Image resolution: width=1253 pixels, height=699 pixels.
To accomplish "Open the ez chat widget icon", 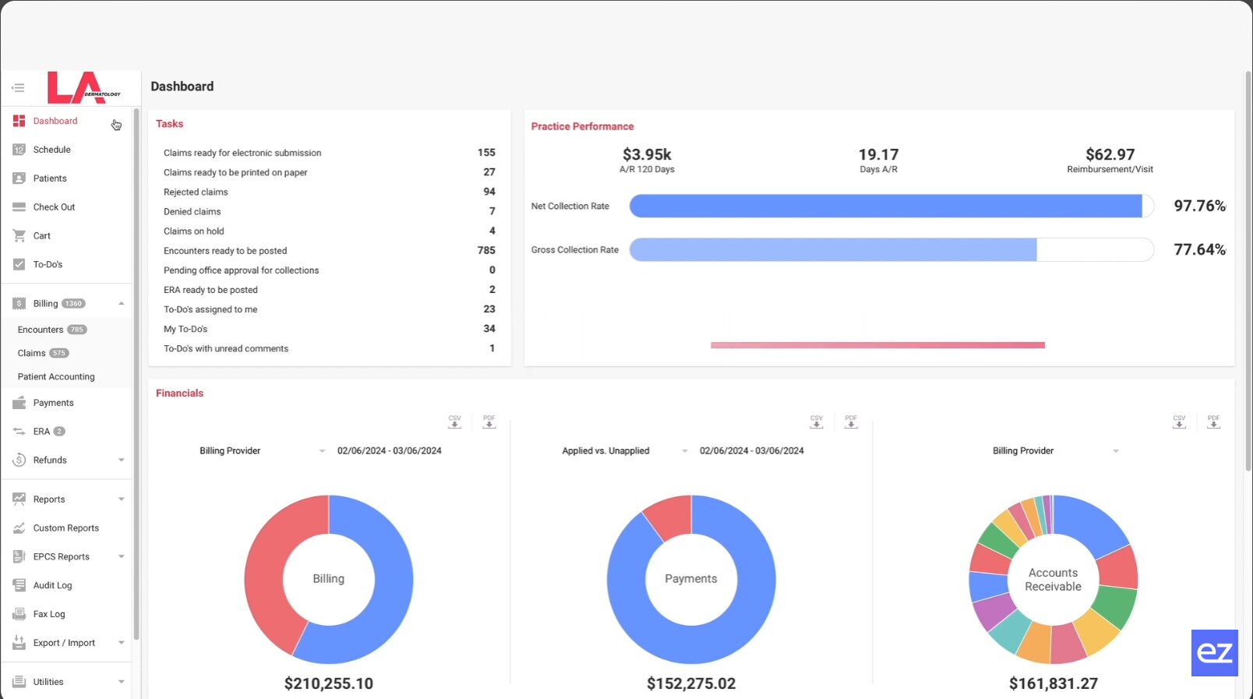I will click(1214, 652).
